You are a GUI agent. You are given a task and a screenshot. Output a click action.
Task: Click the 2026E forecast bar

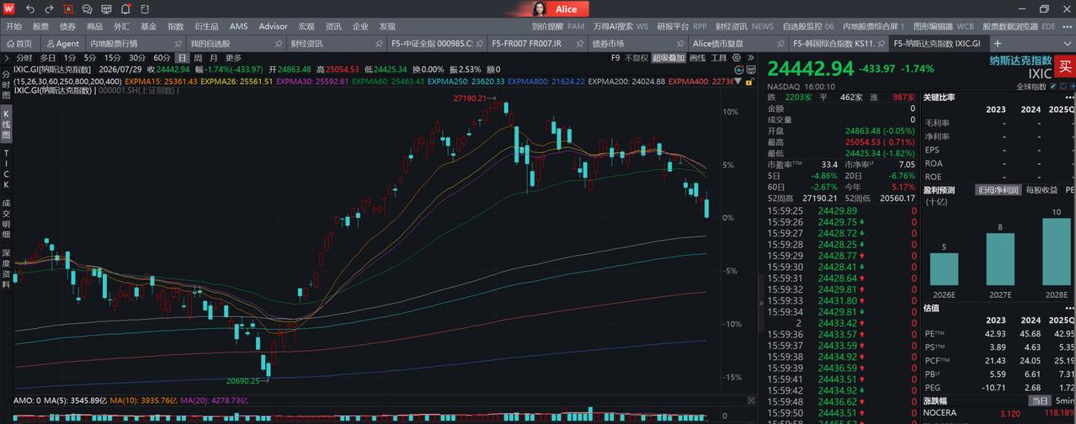click(944, 269)
